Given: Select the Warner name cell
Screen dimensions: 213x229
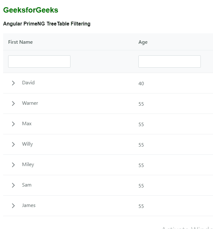Looking at the screenshot, I should tap(30, 103).
